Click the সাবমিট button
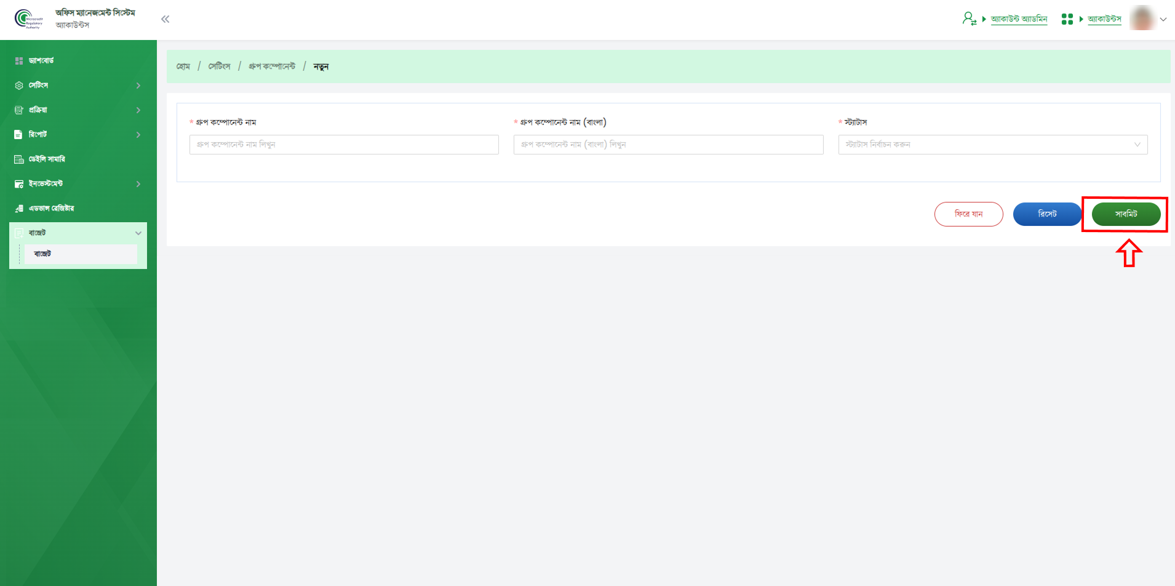Image resolution: width=1175 pixels, height=586 pixels. click(1126, 214)
